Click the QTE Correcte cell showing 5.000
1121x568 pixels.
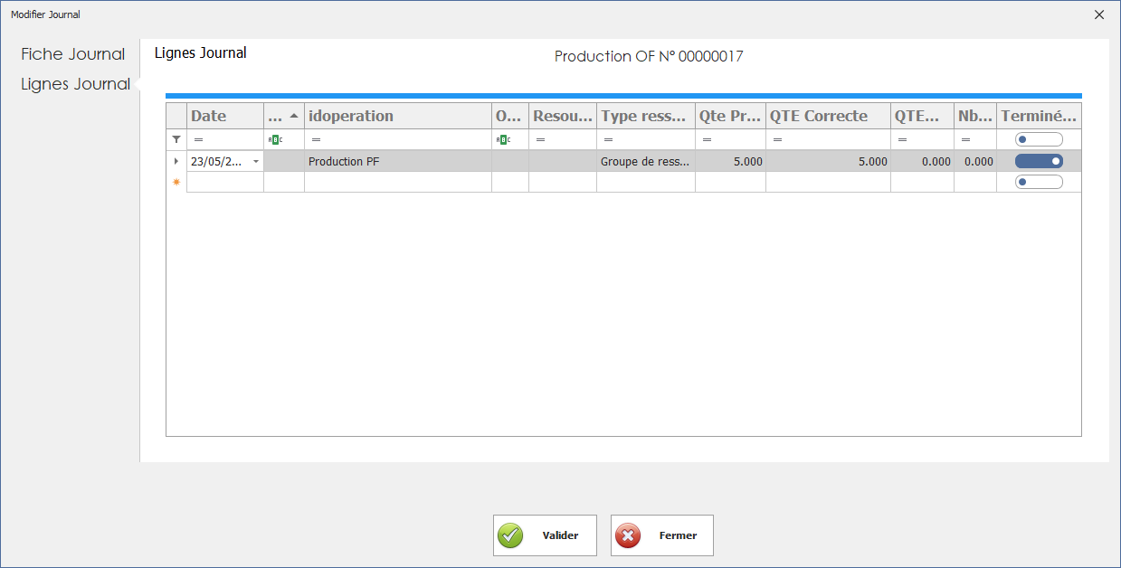tap(827, 161)
